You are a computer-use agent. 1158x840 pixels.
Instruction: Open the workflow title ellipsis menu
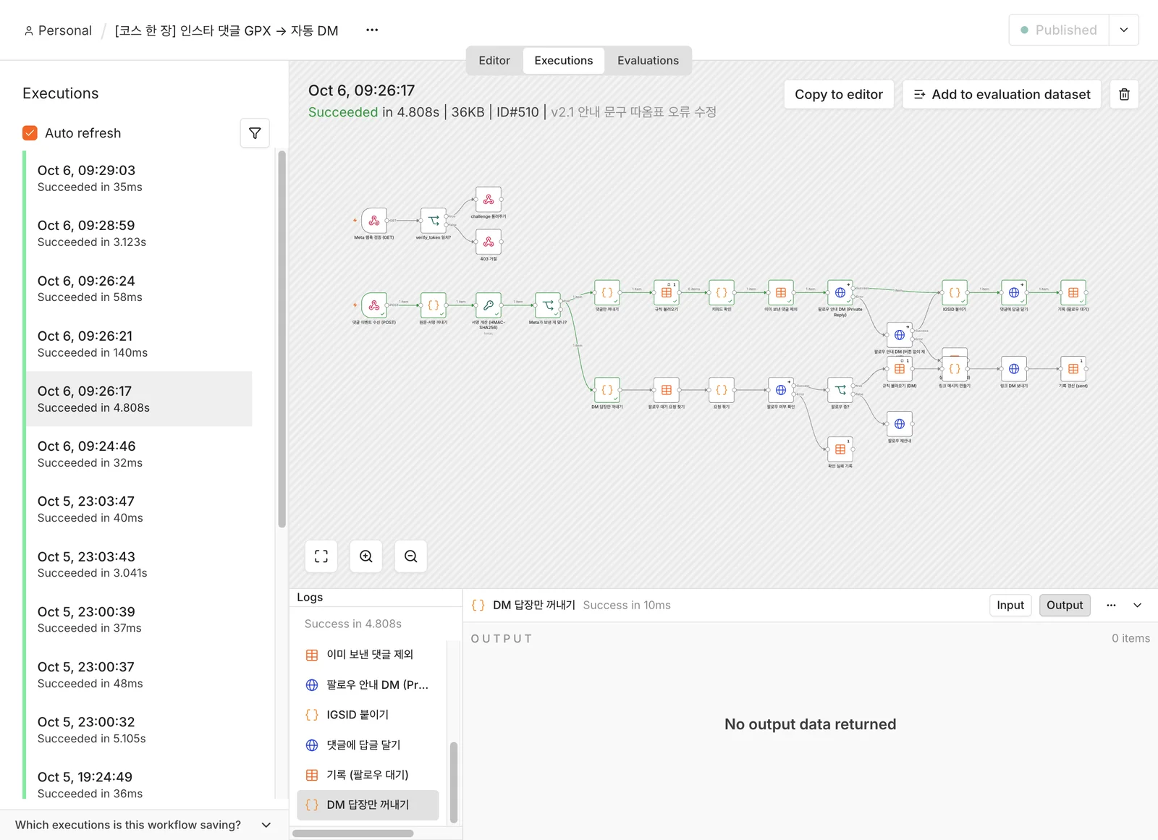pos(372,30)
